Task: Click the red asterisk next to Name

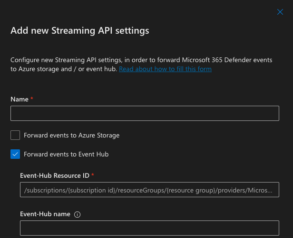Action: pos(31,99)
